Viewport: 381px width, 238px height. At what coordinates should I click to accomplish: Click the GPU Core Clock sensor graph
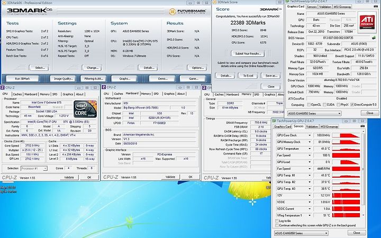(x=346, y=135)
